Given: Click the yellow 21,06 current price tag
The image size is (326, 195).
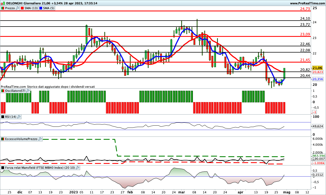Looking at the screenshot, I should tap(317, 68).
